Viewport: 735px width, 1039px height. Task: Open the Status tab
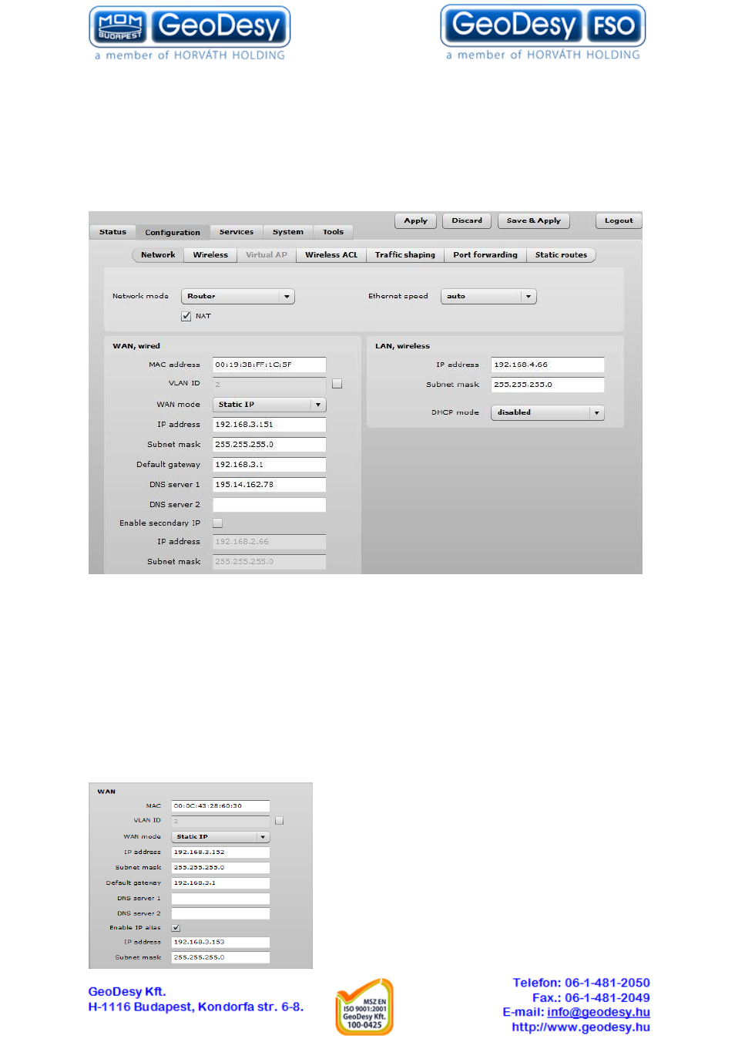pyautogui.click(x=112, y=232)
